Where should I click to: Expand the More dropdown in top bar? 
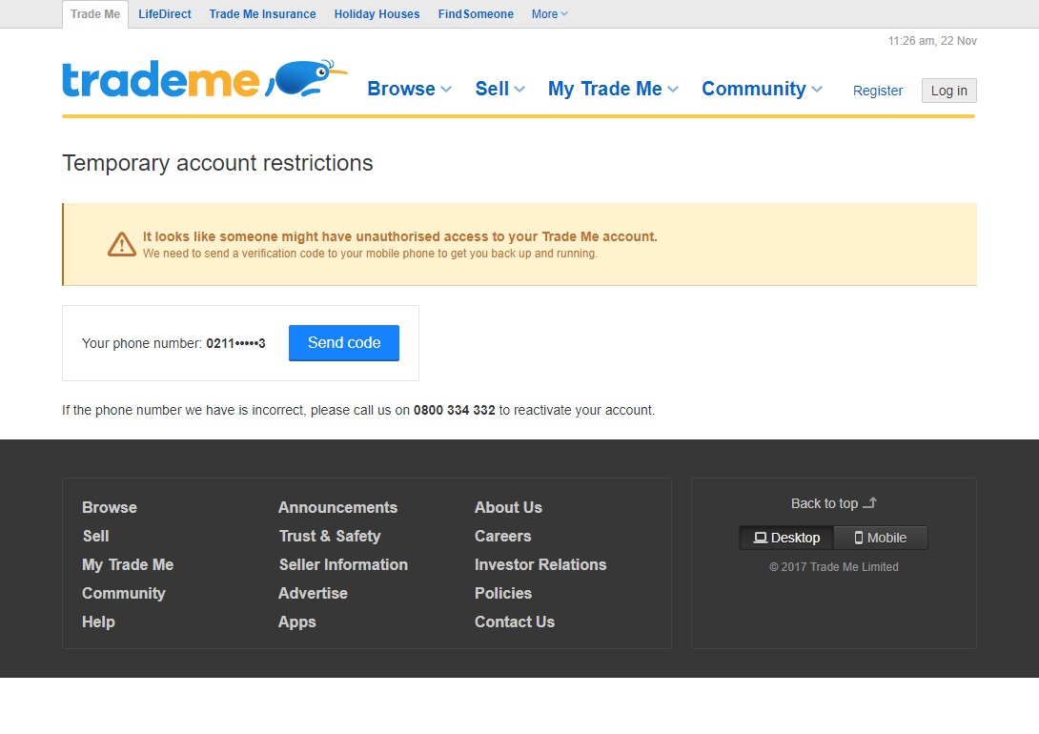pyautogui.click(x=549, y=14)
